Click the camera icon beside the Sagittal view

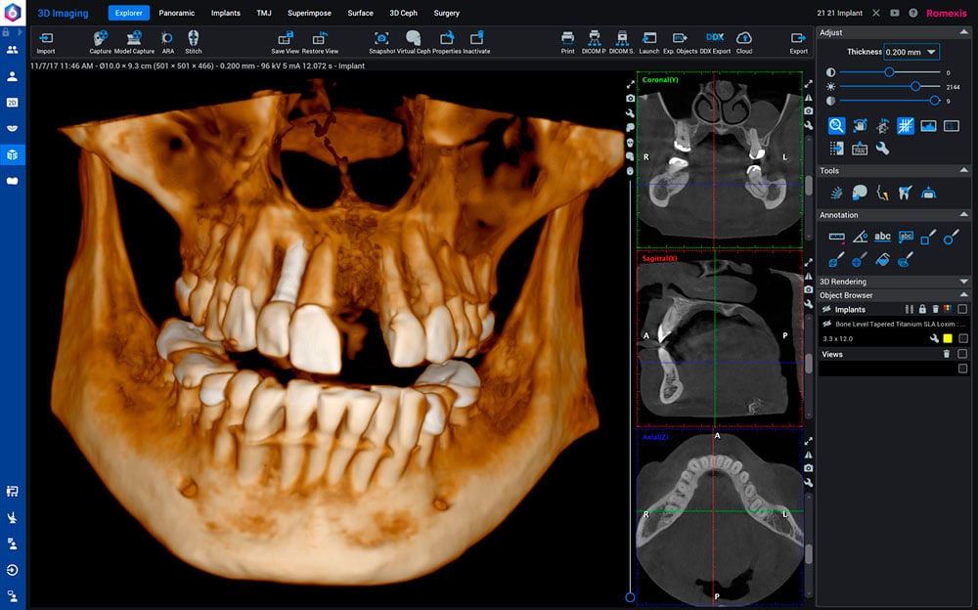click(x=809, y=289)
